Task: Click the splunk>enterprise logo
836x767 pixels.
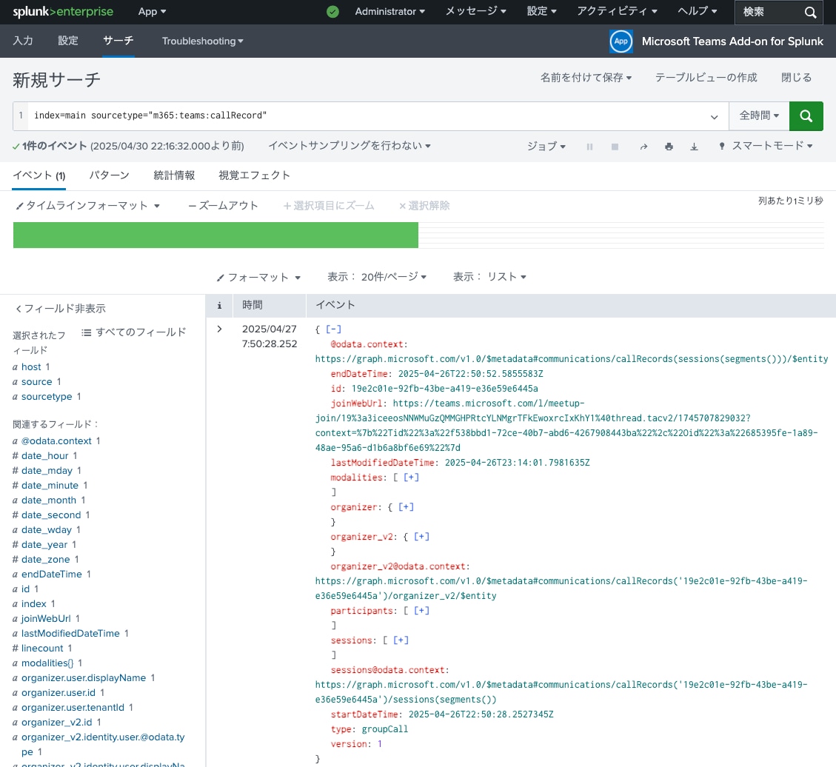Action: pyautogui.click(x=63, y=12)
